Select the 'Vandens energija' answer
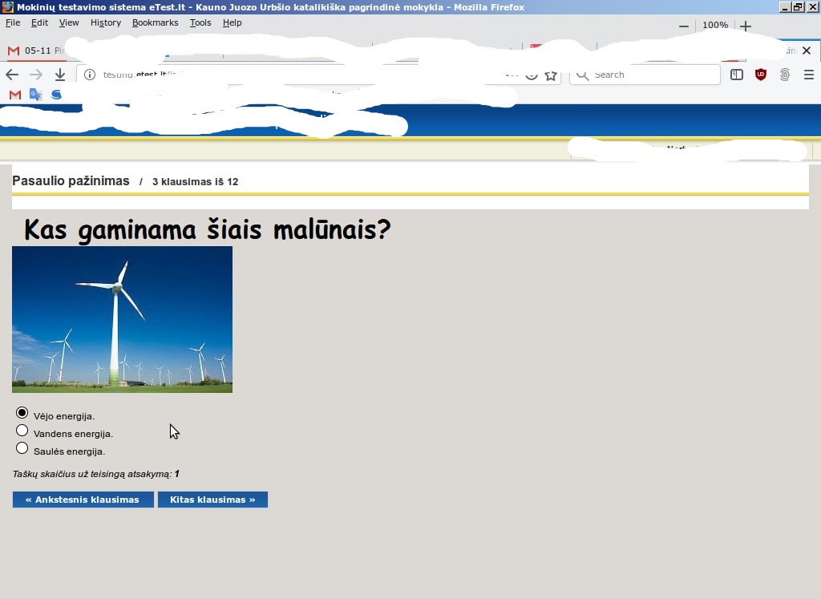 [22, 431]
